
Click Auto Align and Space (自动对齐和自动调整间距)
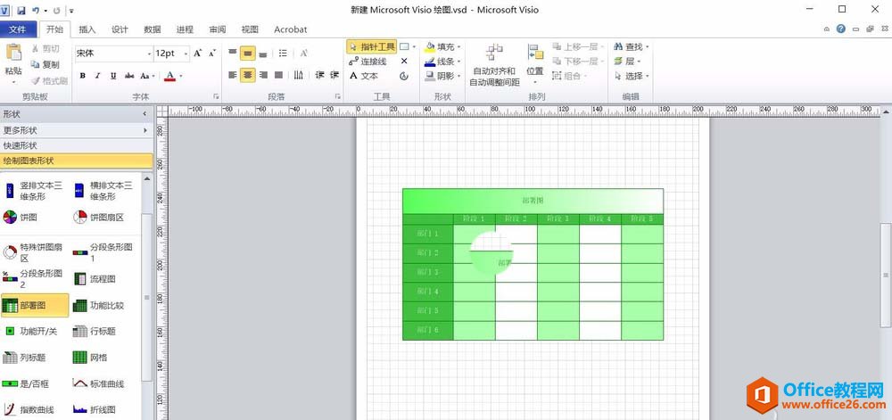494,64
